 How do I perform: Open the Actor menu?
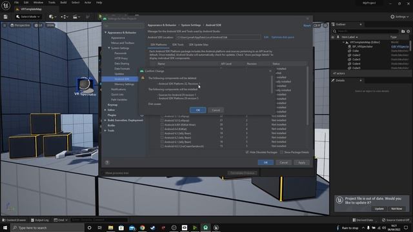(x=88, y=3)
